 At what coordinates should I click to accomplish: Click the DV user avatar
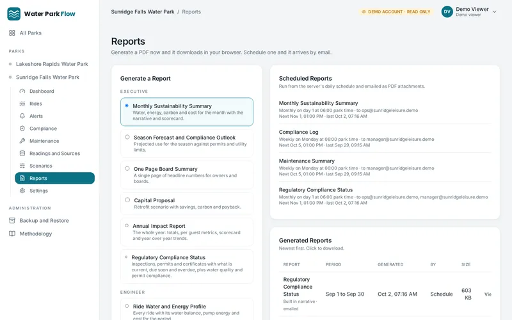pos(447,12)
